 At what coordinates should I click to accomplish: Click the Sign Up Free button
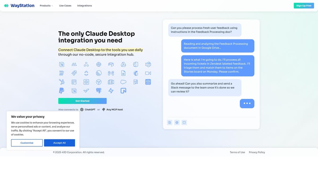(x=304, y=5)
